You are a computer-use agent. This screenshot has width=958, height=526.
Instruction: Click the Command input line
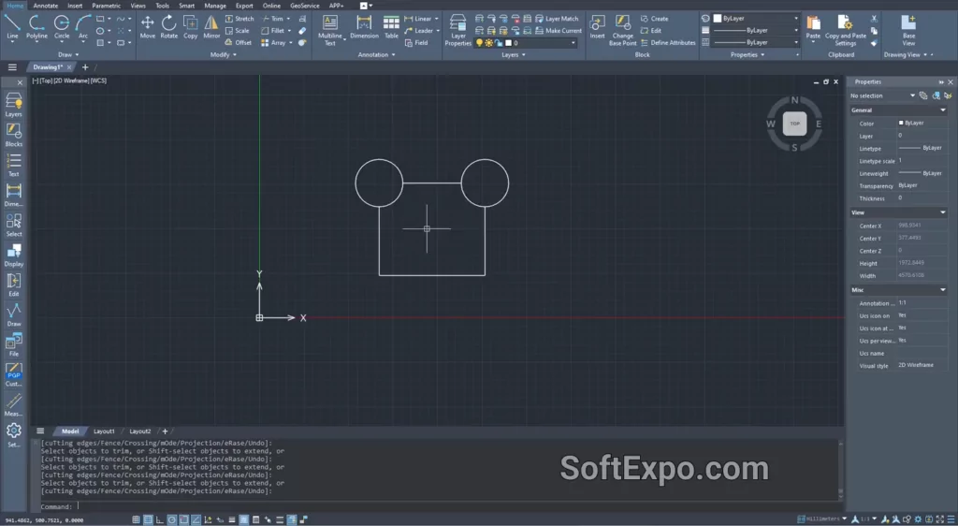(438, 506)
